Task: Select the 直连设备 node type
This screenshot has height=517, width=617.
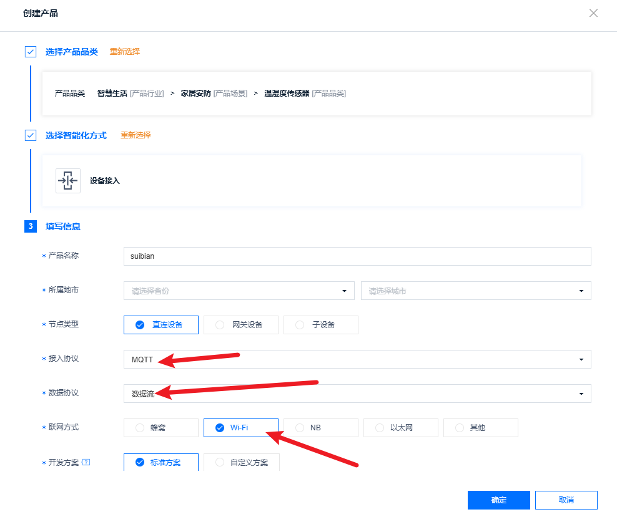Action: [x=161, y=325]
